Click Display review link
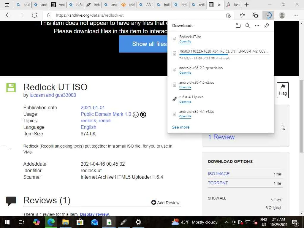 (94, 214)
